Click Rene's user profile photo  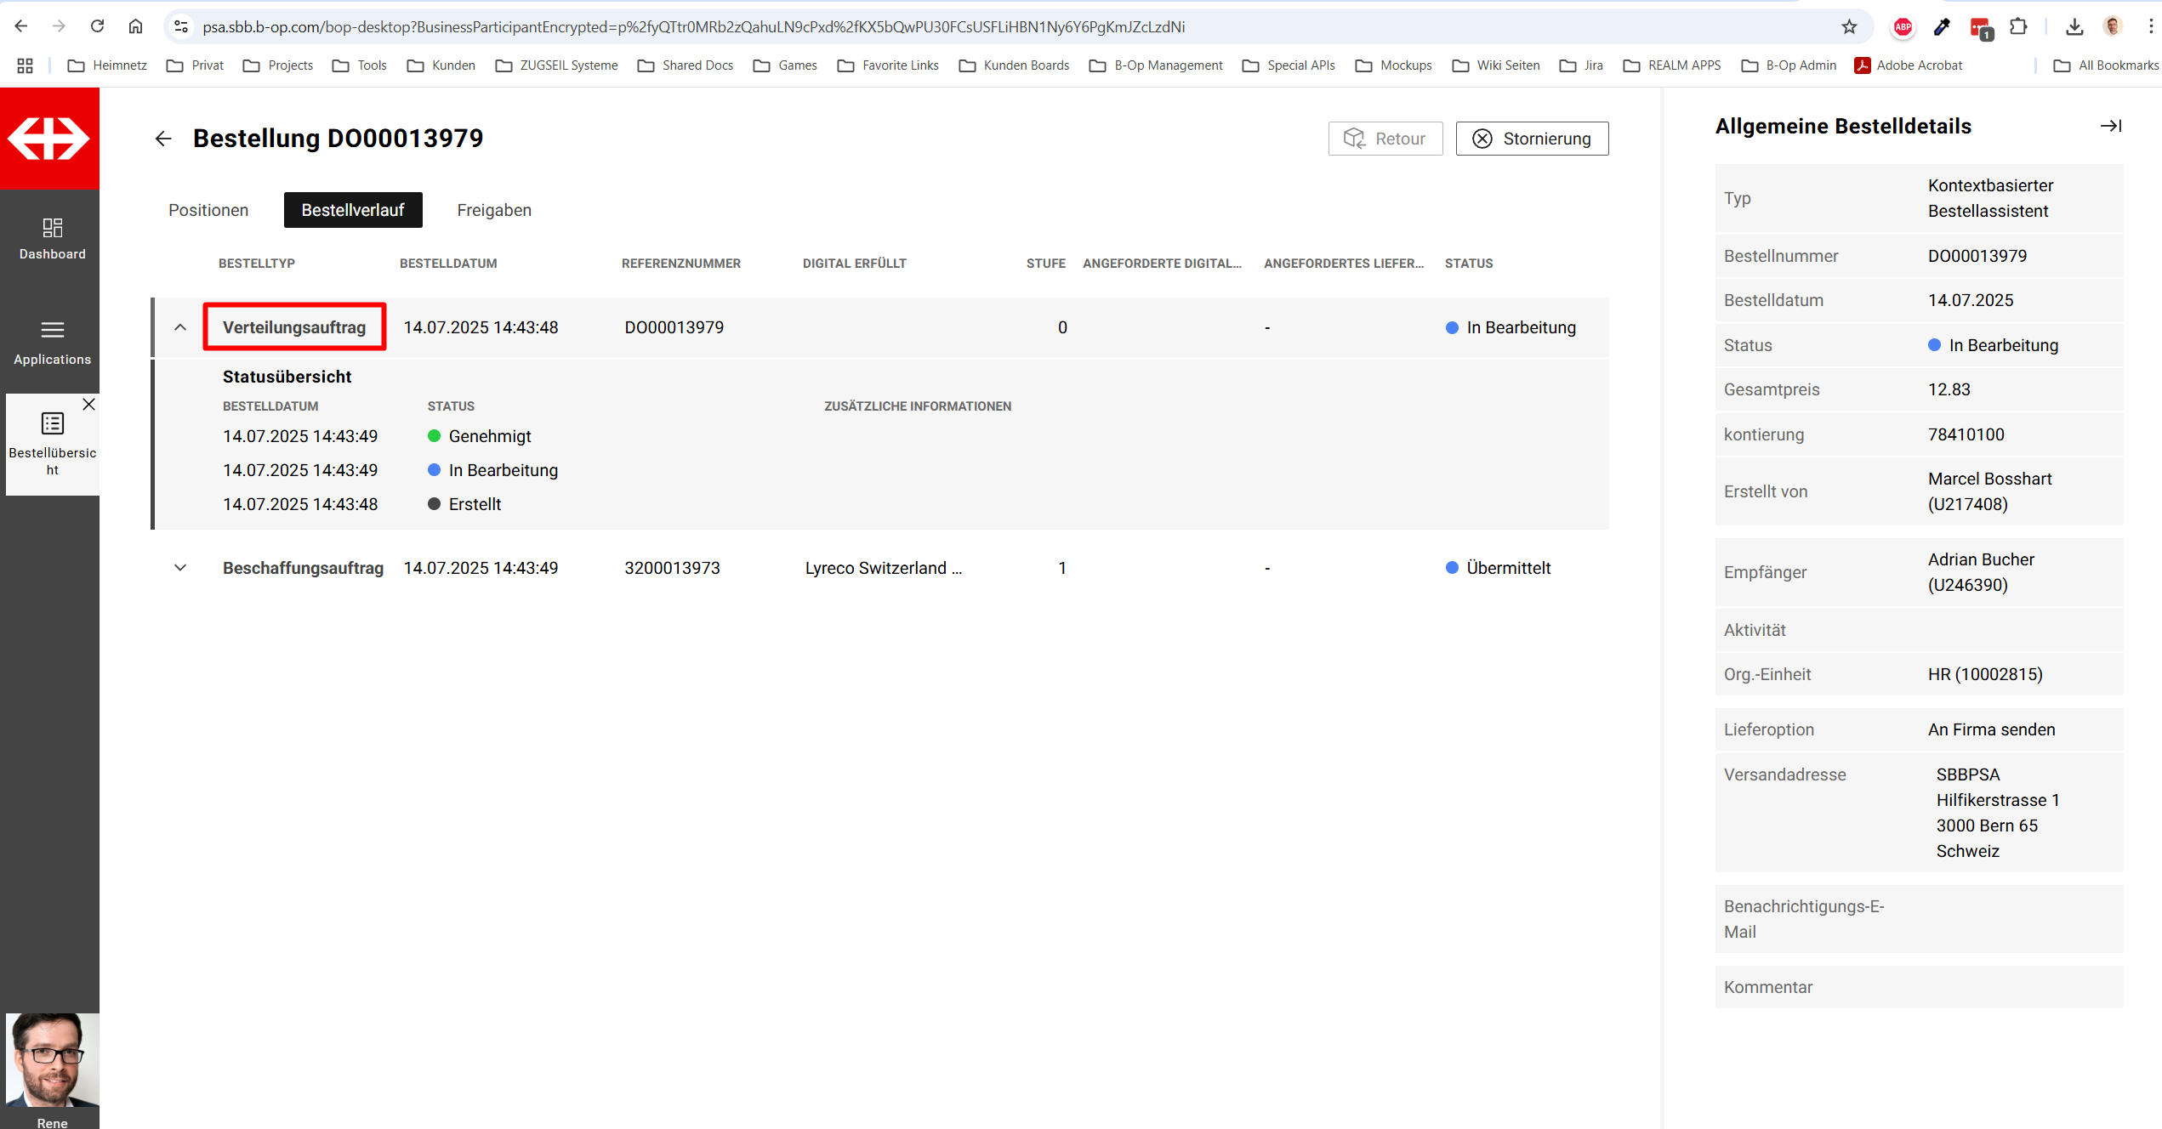pos(52,1059)
